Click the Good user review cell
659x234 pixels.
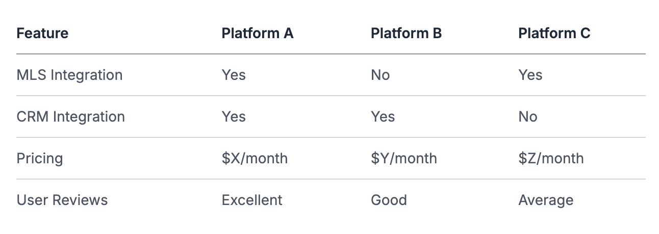coord(389,200)
